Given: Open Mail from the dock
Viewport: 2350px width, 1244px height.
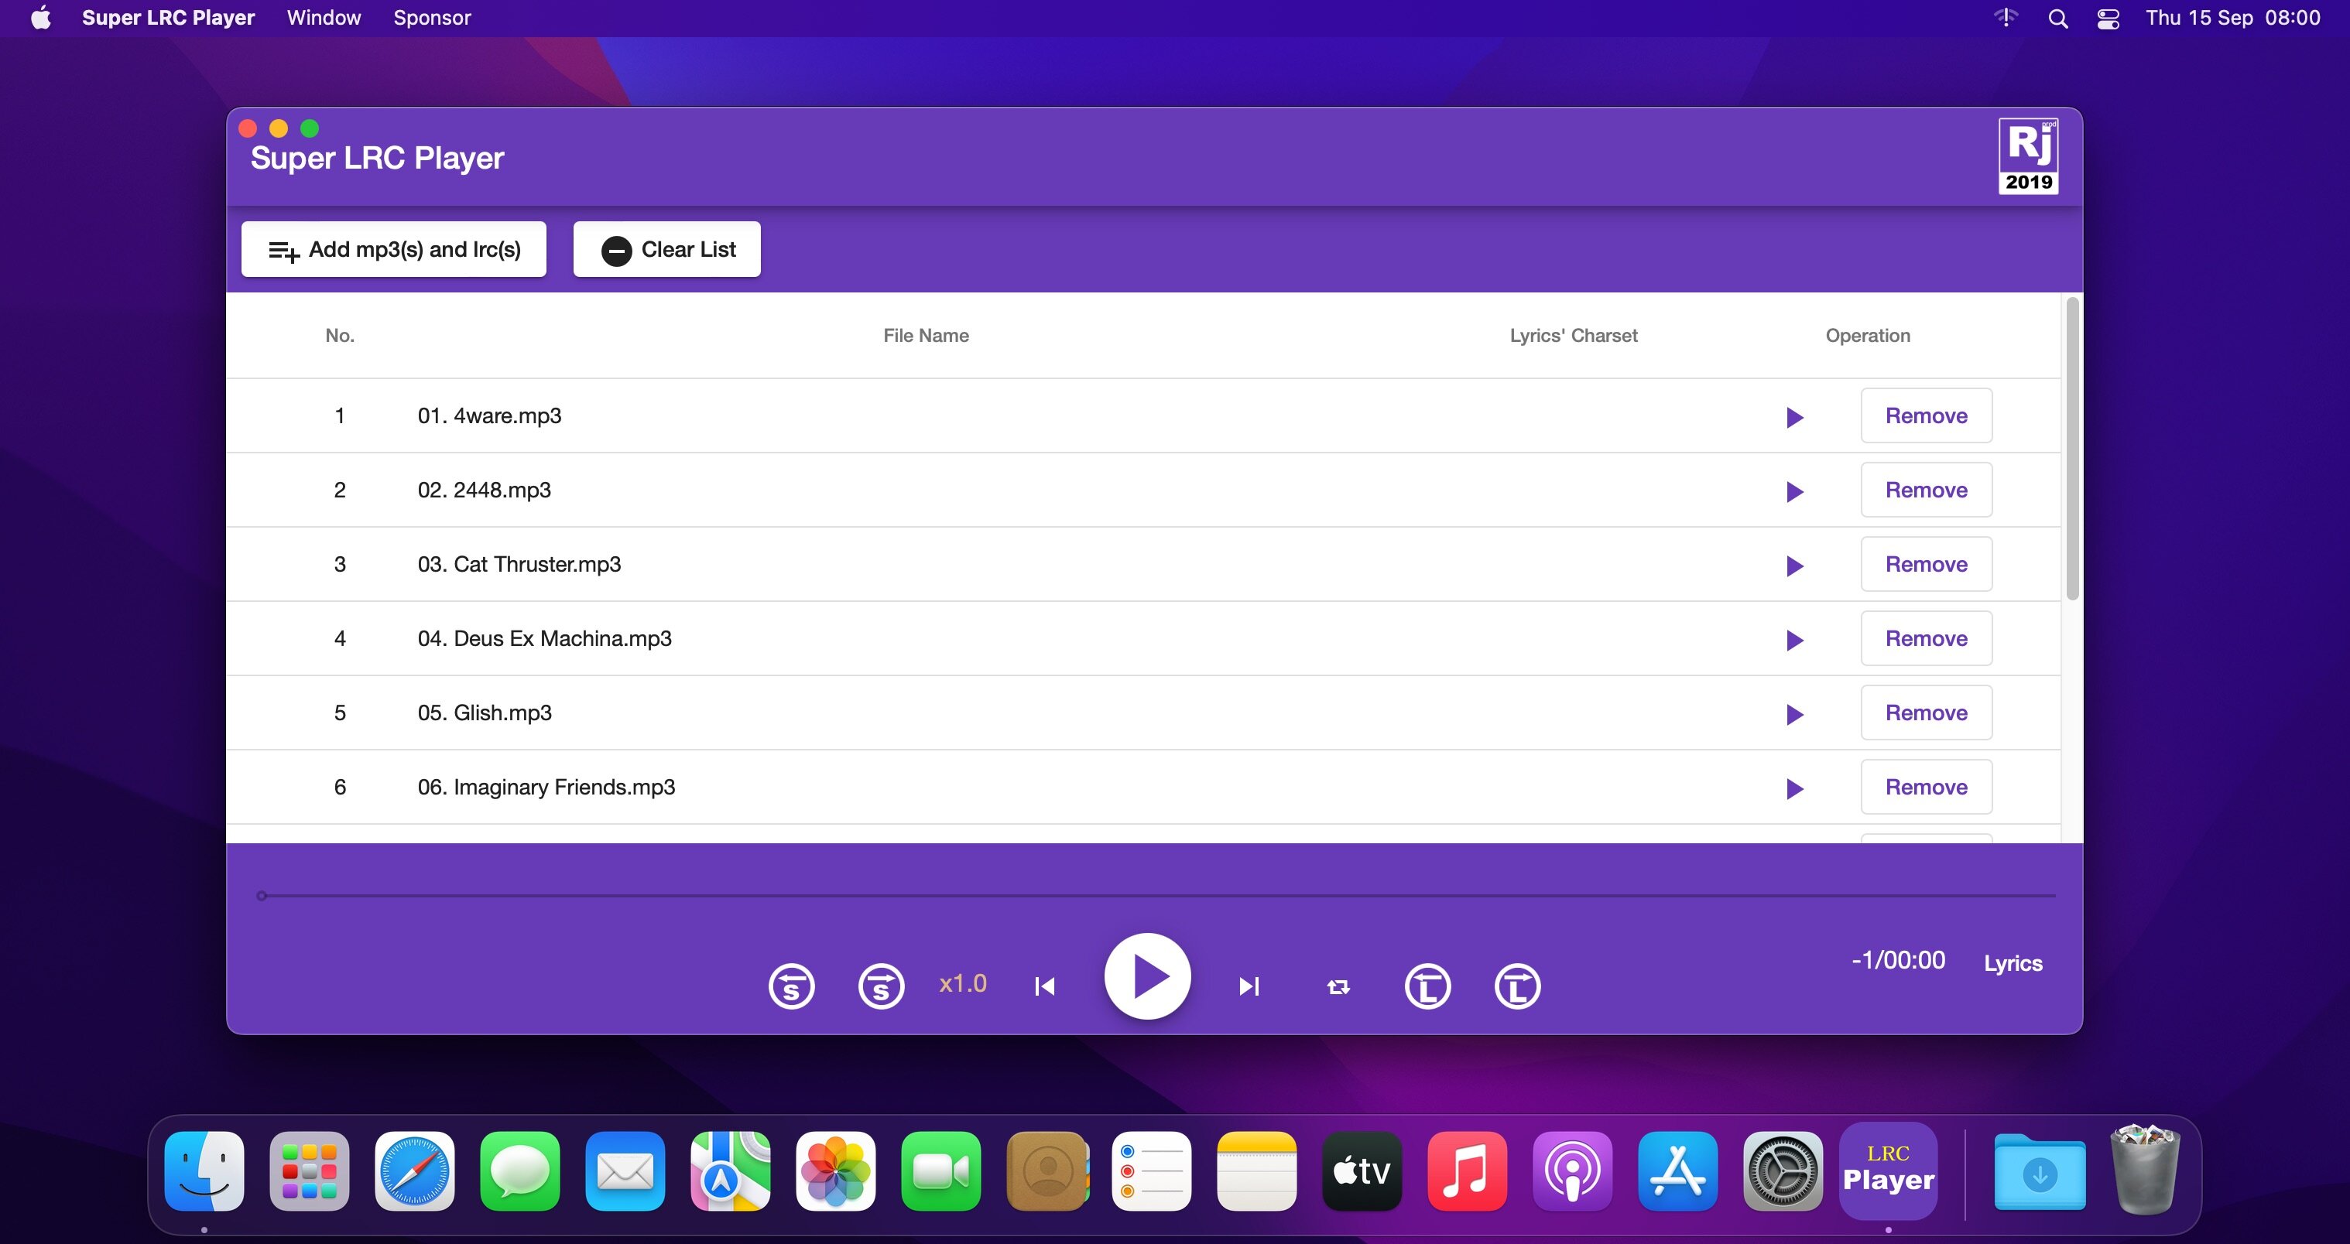Looking at the screenshot, I should click(x=625, y=1171).
